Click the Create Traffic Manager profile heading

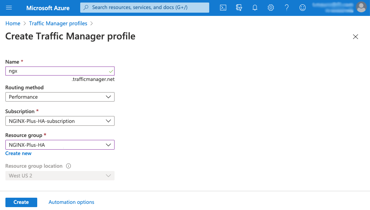click(x=70, y=37)
